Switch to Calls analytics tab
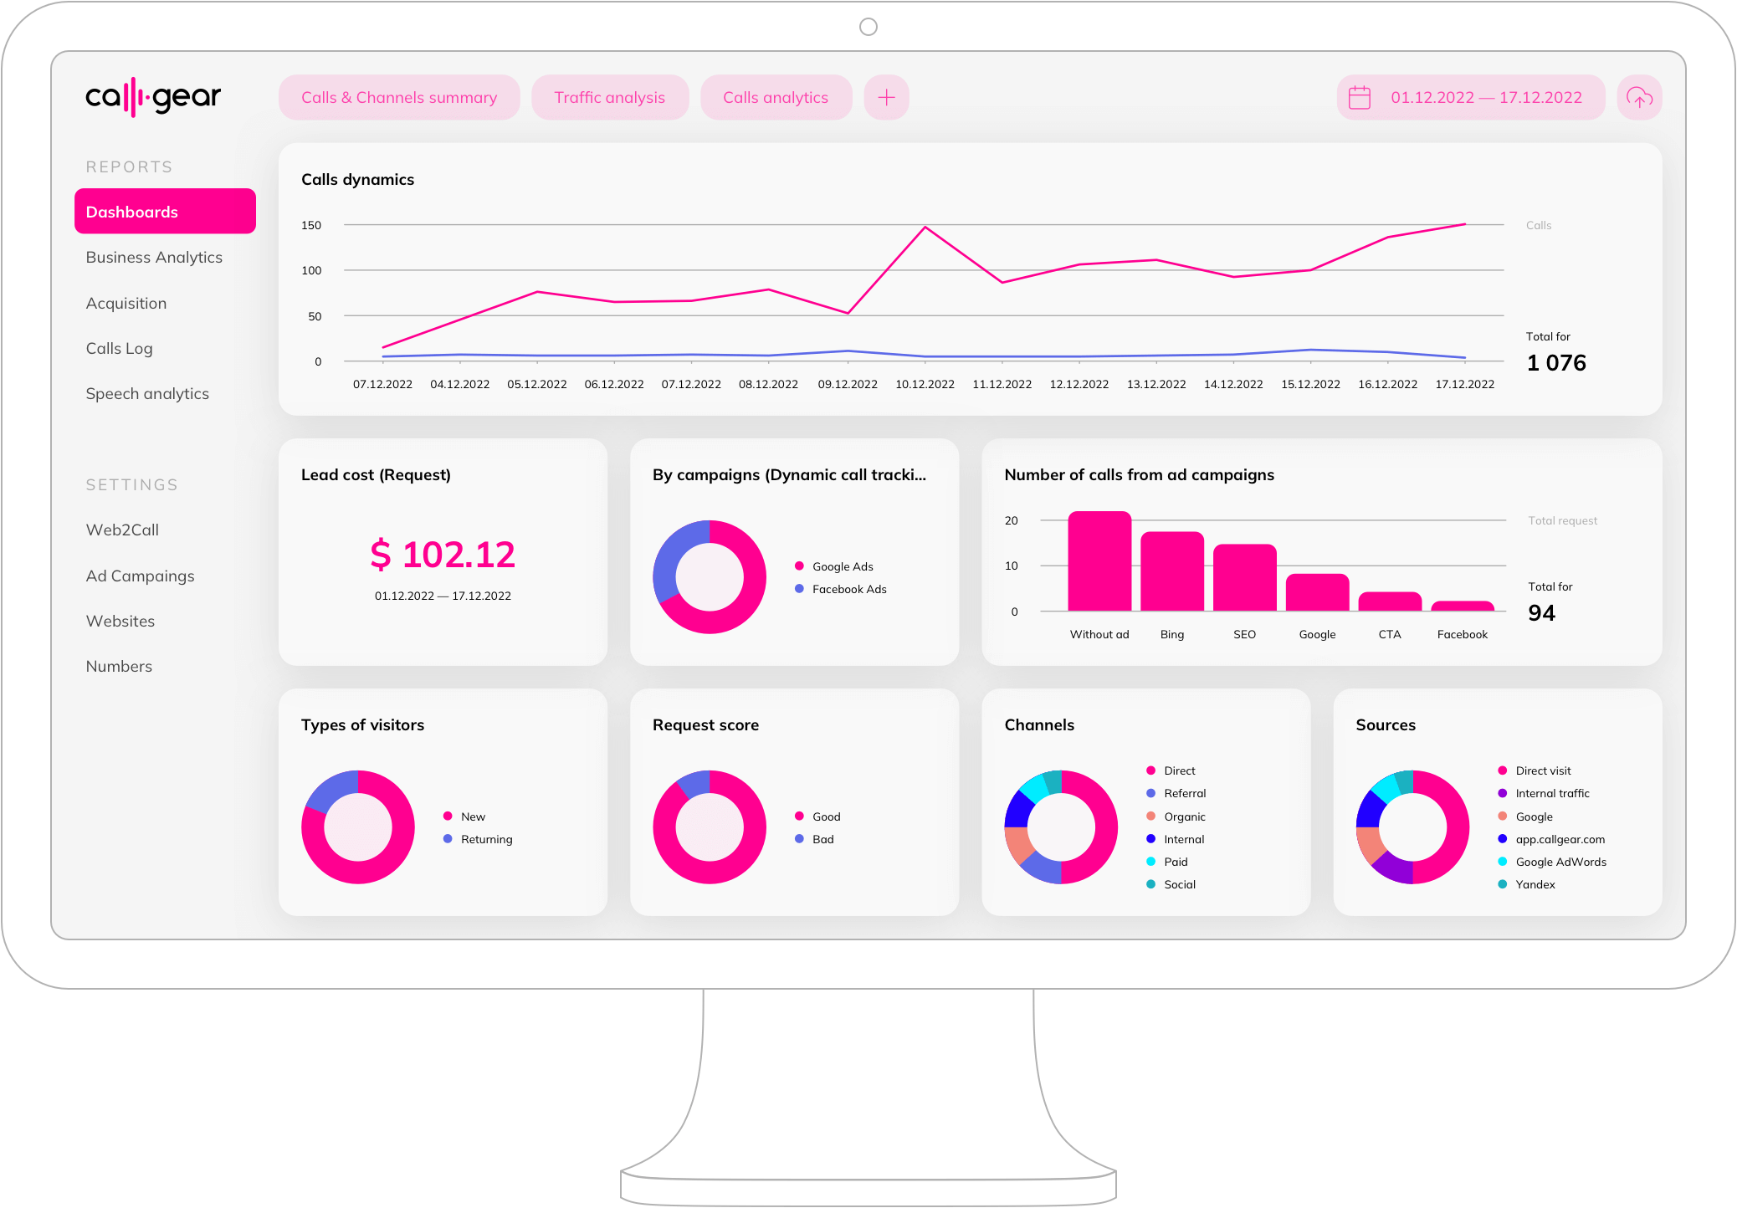1737x1208 pixels. click(776, 98)
